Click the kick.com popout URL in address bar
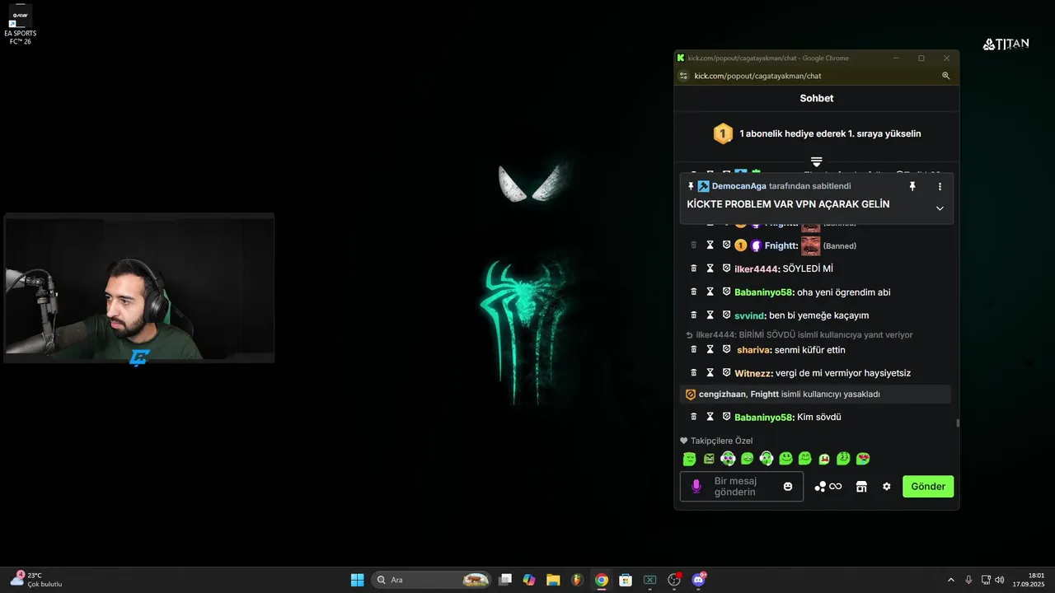The width and height of the screenshot is (1055, 593). [x=757, y=76]
